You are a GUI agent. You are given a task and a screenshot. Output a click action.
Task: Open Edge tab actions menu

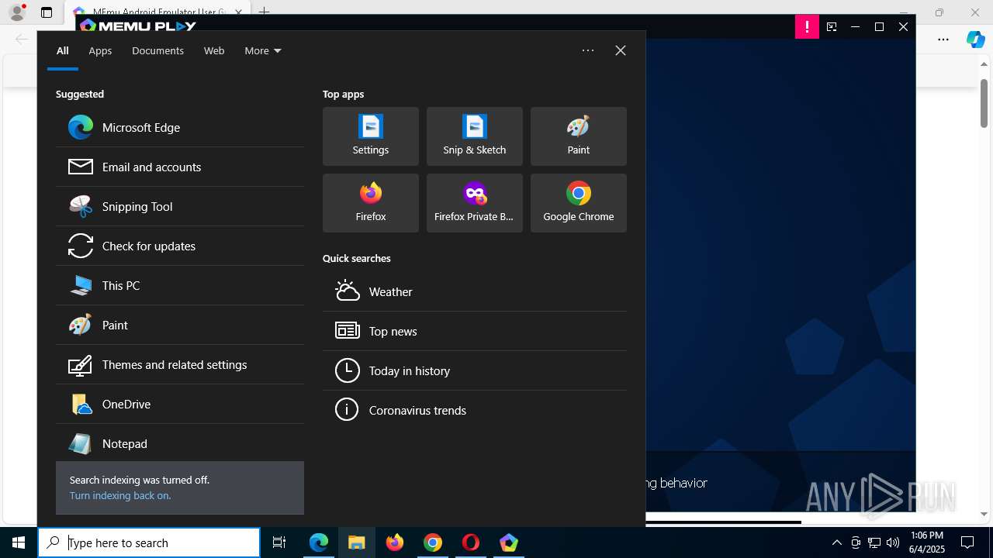pos(47,12)
